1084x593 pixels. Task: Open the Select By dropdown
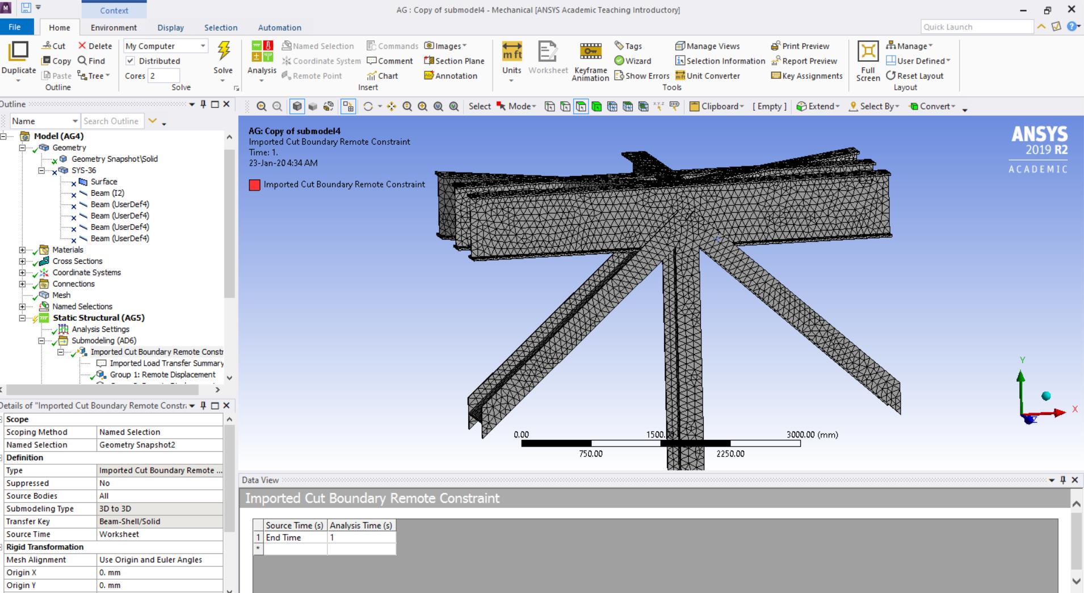point(874,106)
